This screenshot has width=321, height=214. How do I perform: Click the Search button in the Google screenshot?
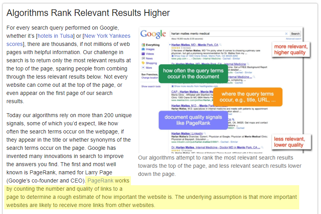[295, 34]
